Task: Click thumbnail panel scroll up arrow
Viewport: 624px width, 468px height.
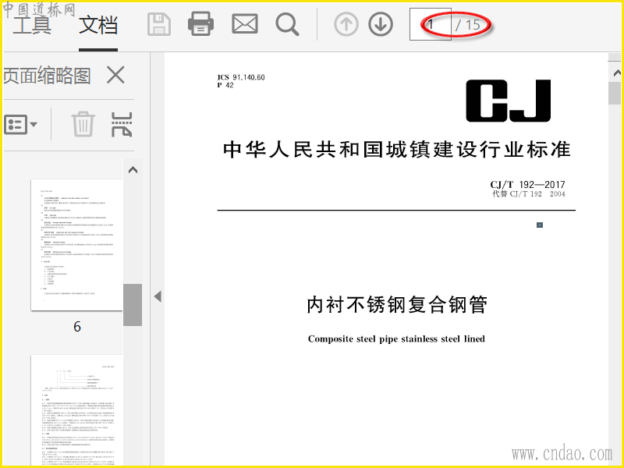Action: pos(133,170)
